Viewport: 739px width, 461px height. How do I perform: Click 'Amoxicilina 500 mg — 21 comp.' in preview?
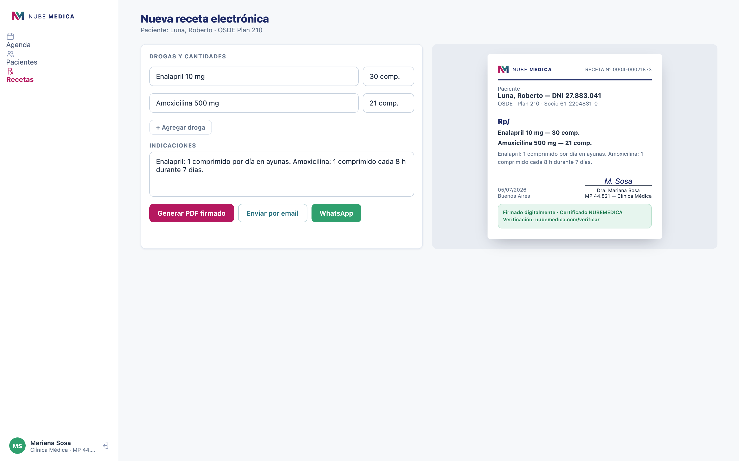coord(544,143)
